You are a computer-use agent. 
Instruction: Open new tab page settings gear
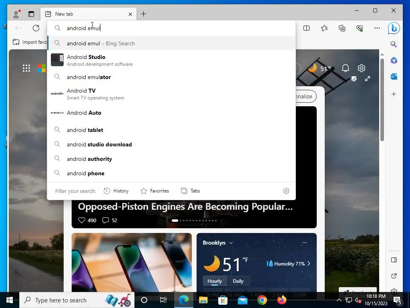point(362,68)
